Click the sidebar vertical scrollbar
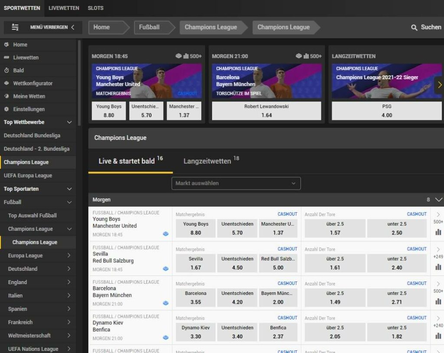The height and width of the screenshot is (353, 444). 79,83
